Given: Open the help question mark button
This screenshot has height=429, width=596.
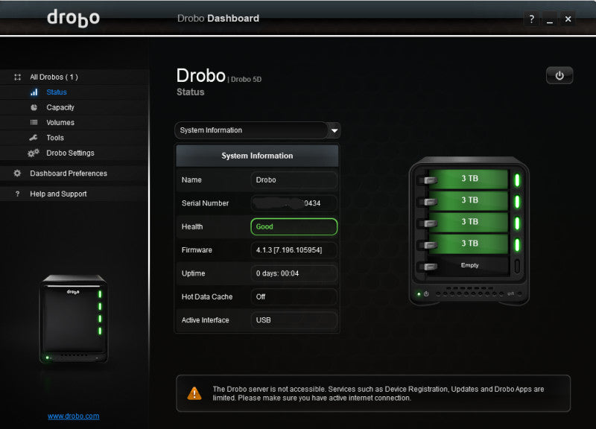Looking at the screenshot, I should (531, 19).
